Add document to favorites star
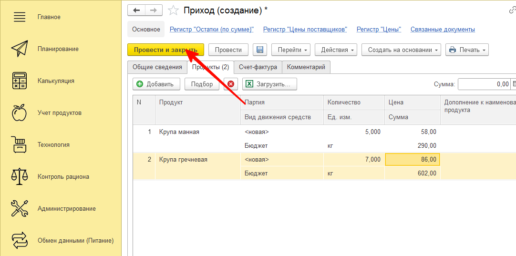The image size is (516, 256). [x=174, y=10]
